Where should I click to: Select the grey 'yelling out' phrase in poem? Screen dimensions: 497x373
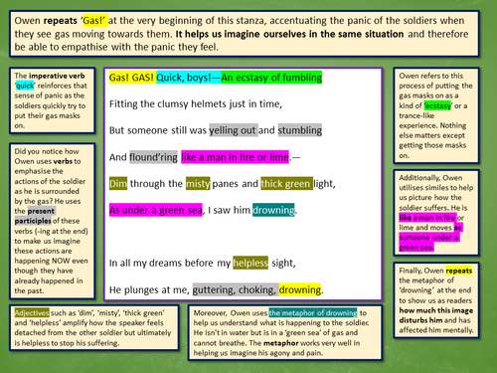pos(234,130)
